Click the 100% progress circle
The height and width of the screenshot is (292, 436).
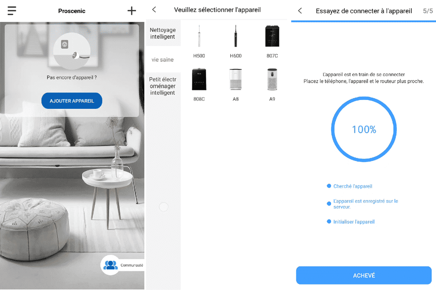click(x=364, y=129)
